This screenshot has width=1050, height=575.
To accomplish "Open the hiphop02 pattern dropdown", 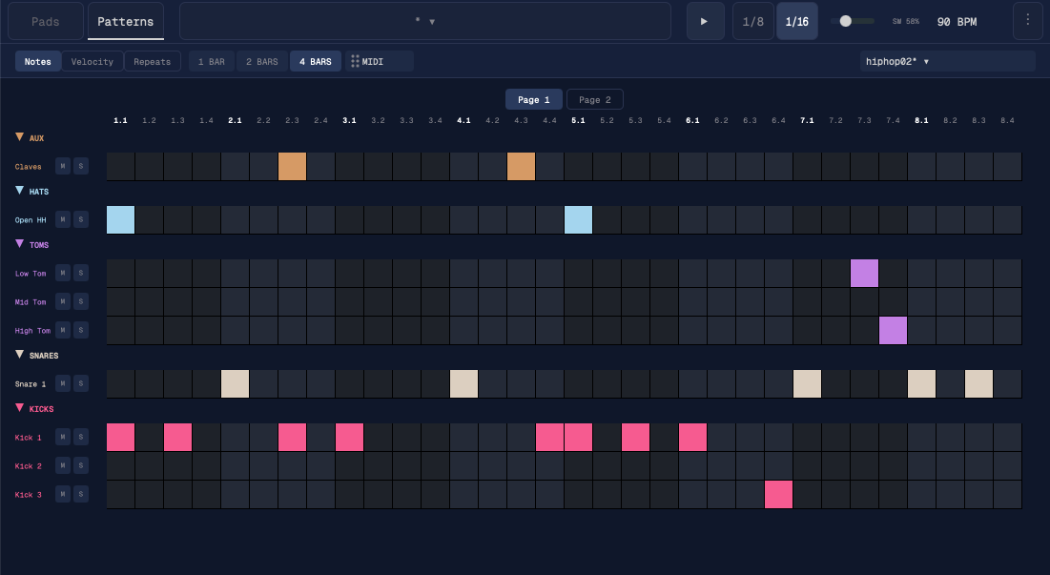I will click(948, 62).
